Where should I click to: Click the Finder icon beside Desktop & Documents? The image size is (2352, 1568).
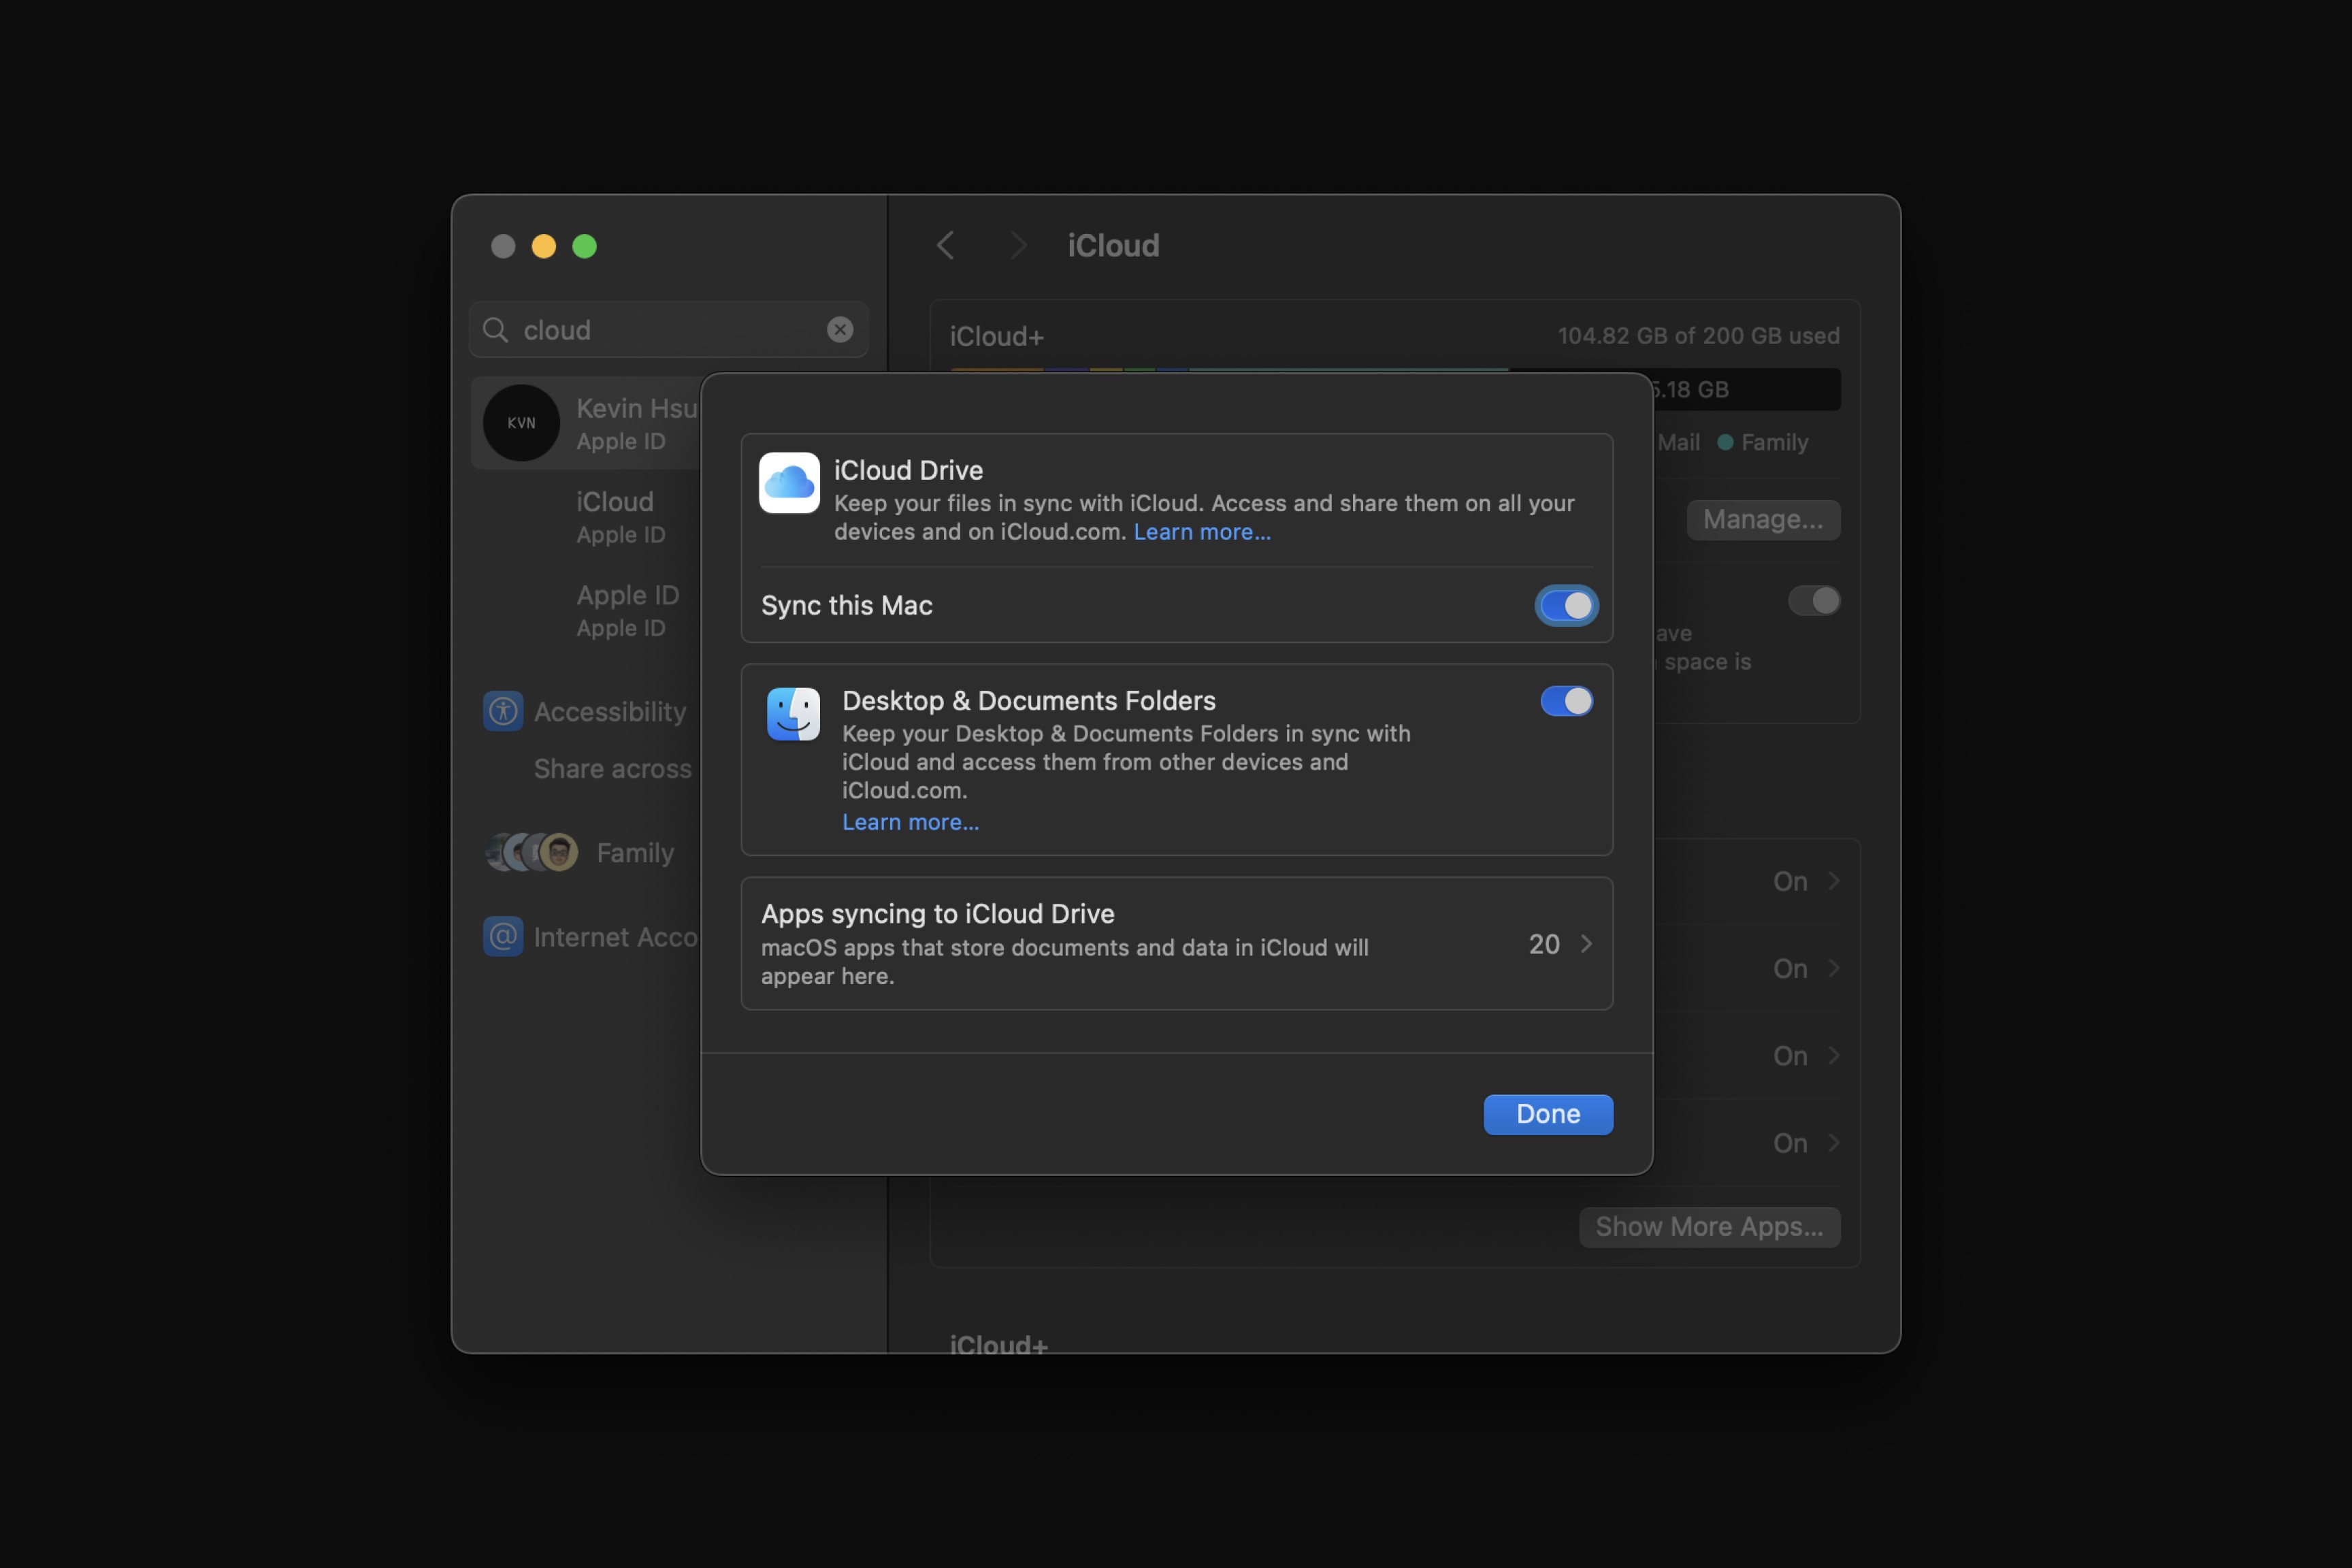pyautogui.click(x=793, y=714)
